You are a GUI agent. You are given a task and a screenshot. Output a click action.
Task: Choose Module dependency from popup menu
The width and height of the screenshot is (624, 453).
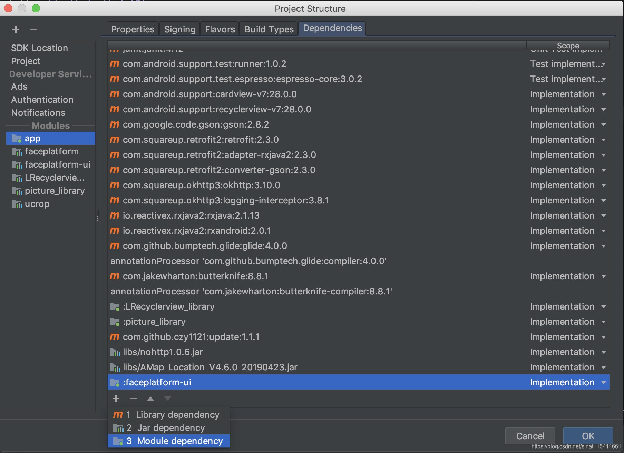[169, 441]
